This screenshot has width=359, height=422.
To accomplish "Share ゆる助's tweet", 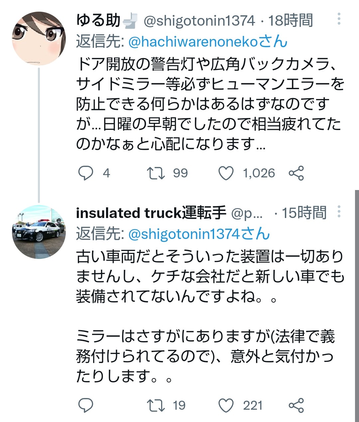I will 296,173.
